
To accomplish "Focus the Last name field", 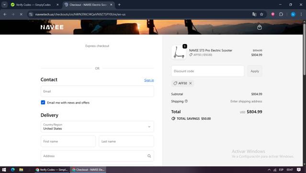I will (126, 141).
